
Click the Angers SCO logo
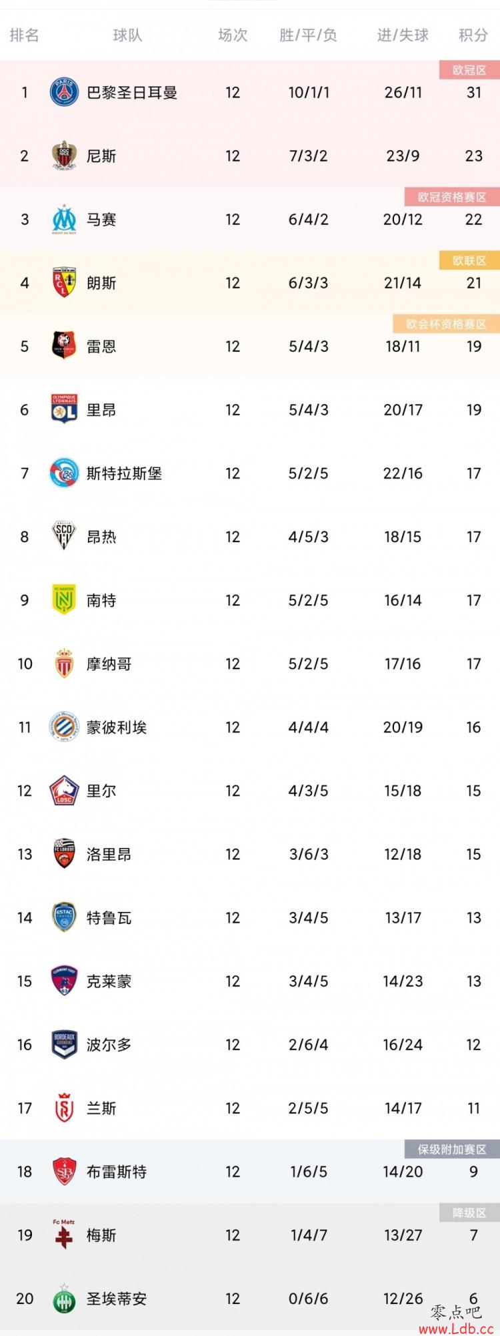pos(65,536)
